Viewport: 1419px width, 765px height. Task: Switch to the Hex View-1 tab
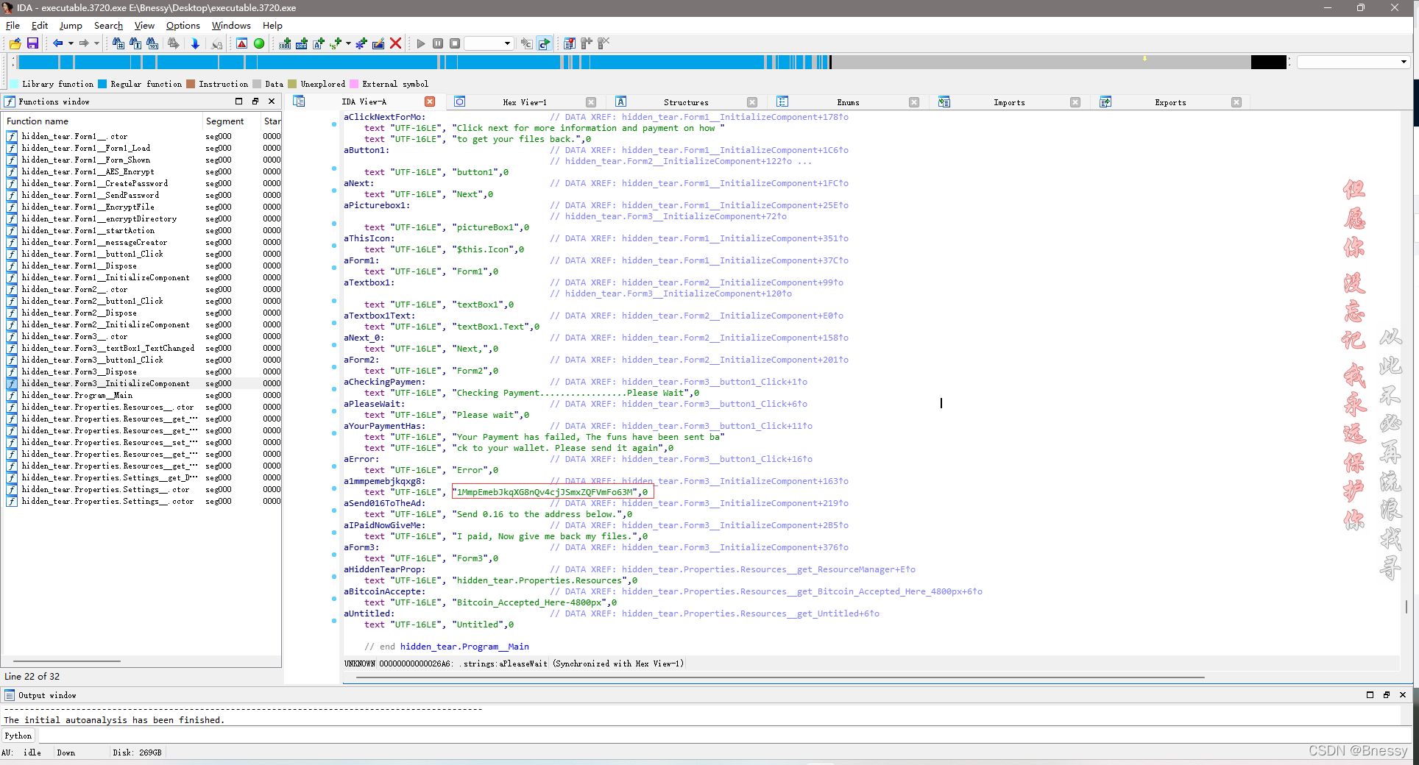coord(525,102)
